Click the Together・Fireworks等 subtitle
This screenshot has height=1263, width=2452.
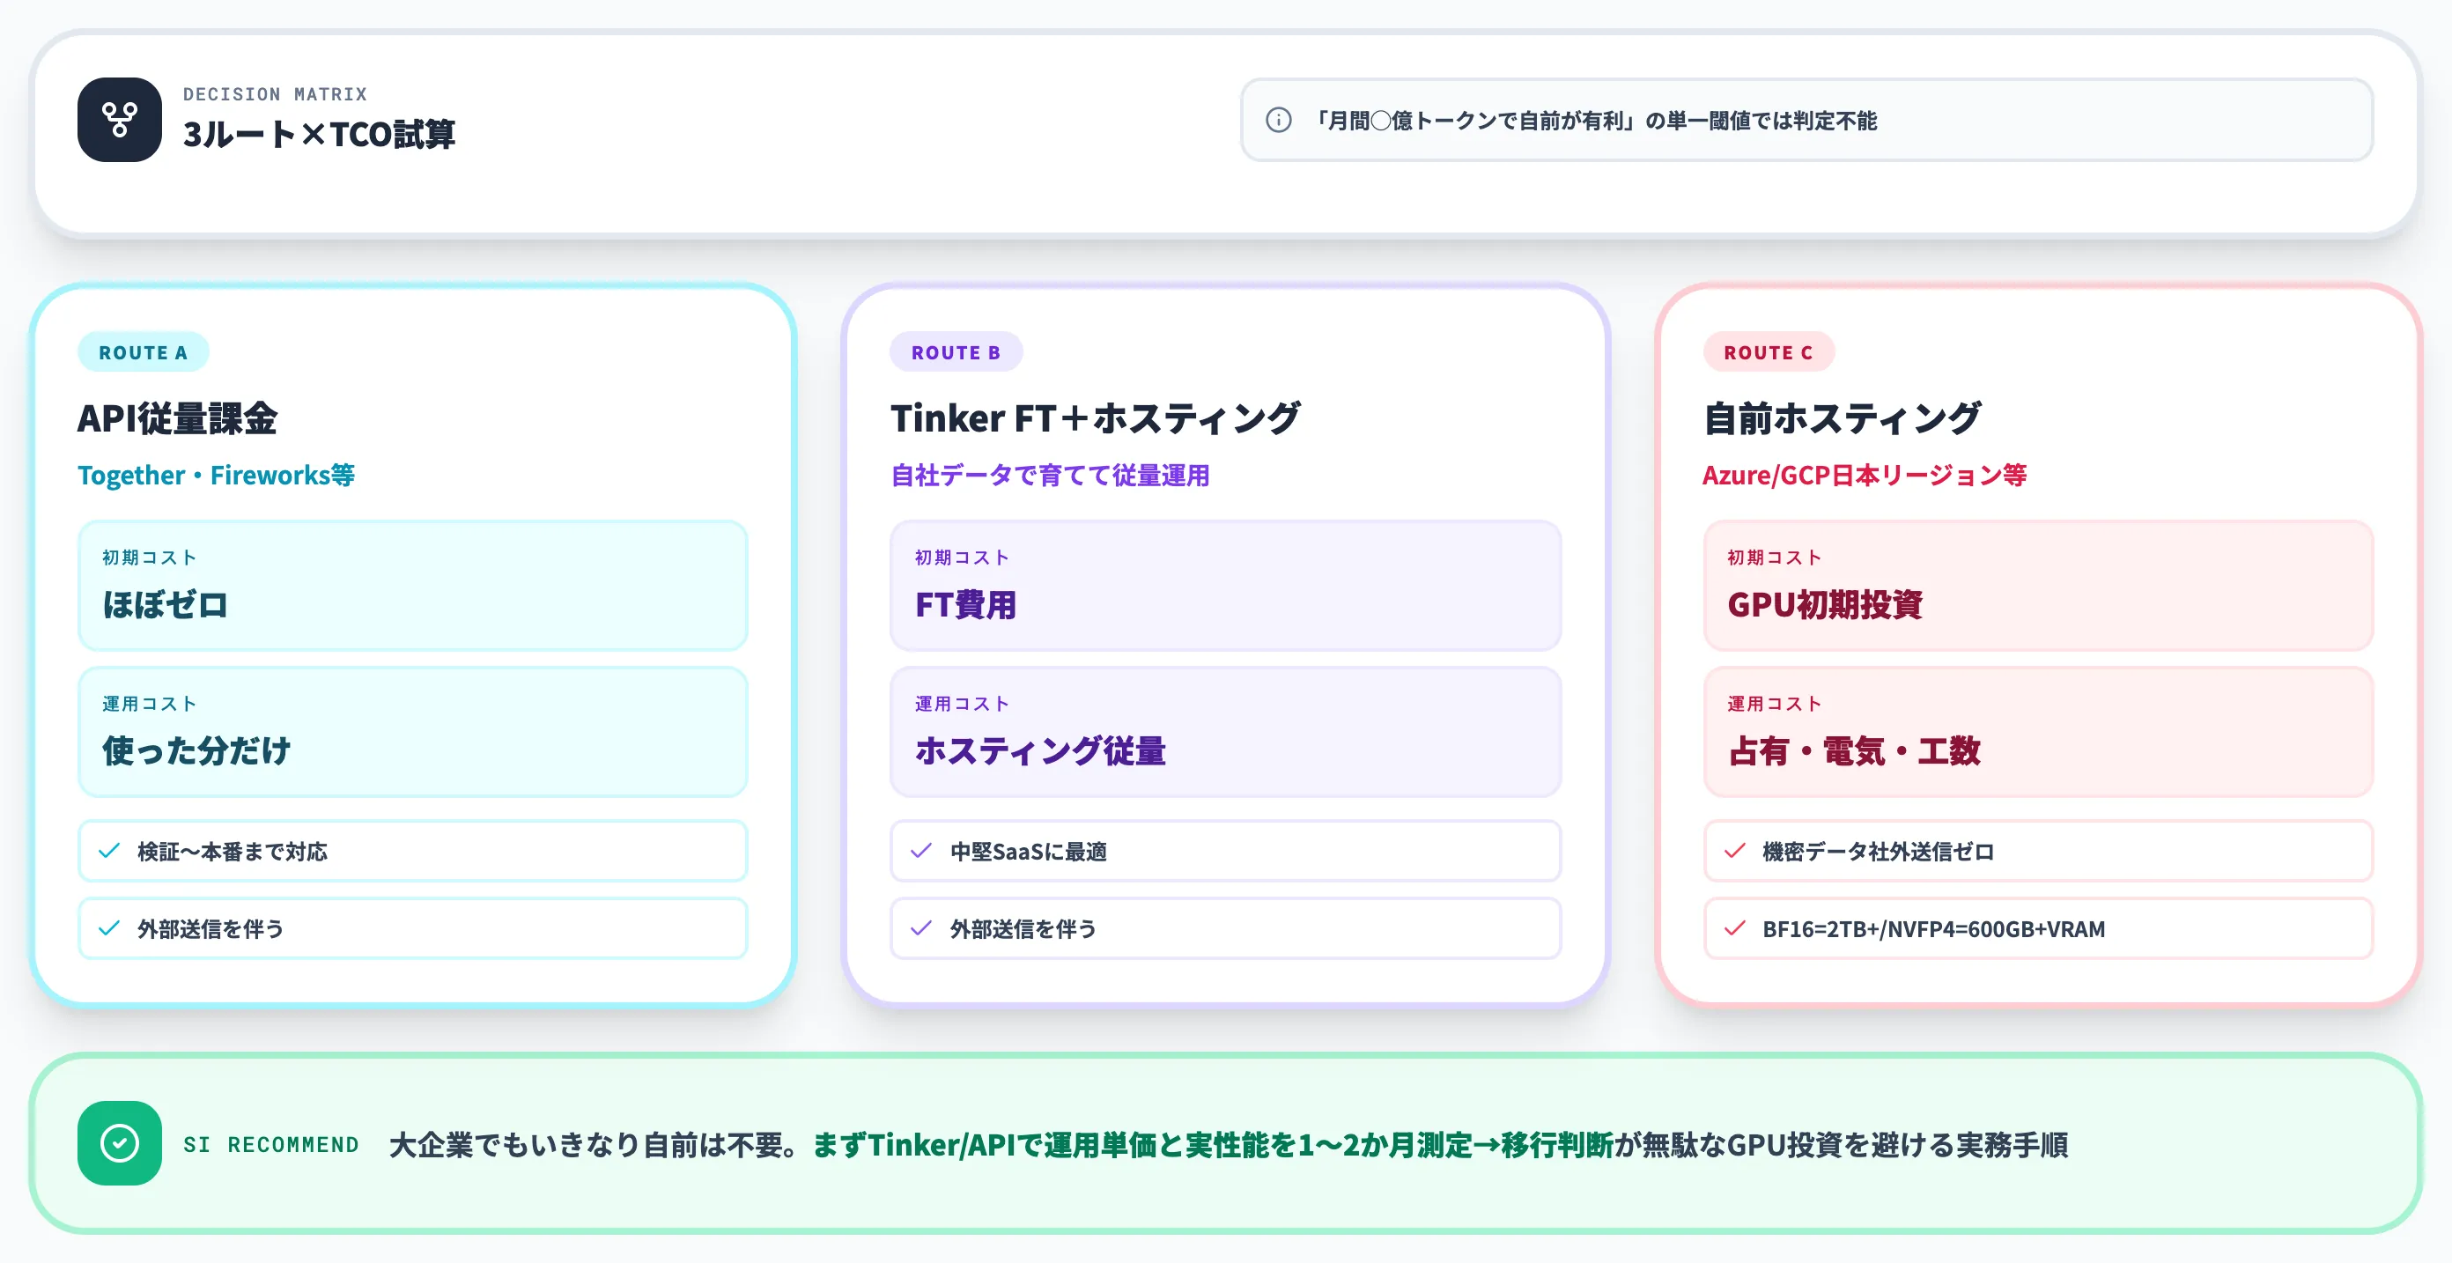(x=216, y=475)
